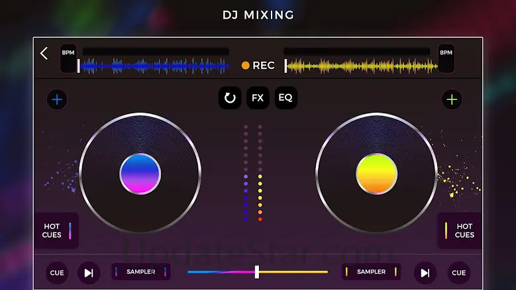Click the crossfader slider handle
The width and height of the screenshot is (516, 290).
tap(257, 271)
